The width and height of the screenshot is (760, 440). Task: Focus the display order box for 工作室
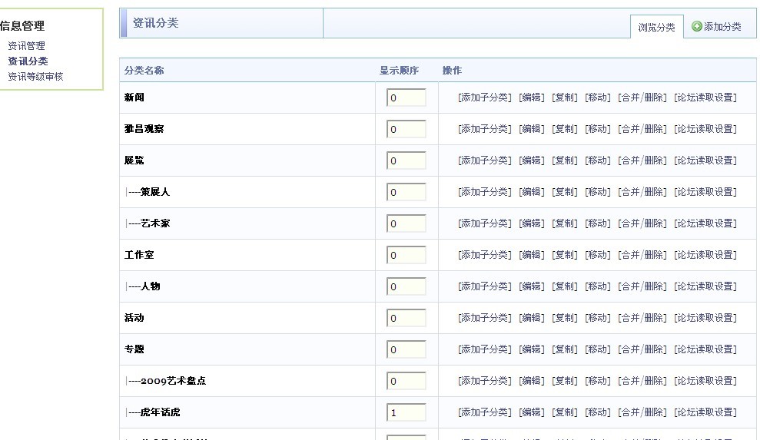pos(407,255)
